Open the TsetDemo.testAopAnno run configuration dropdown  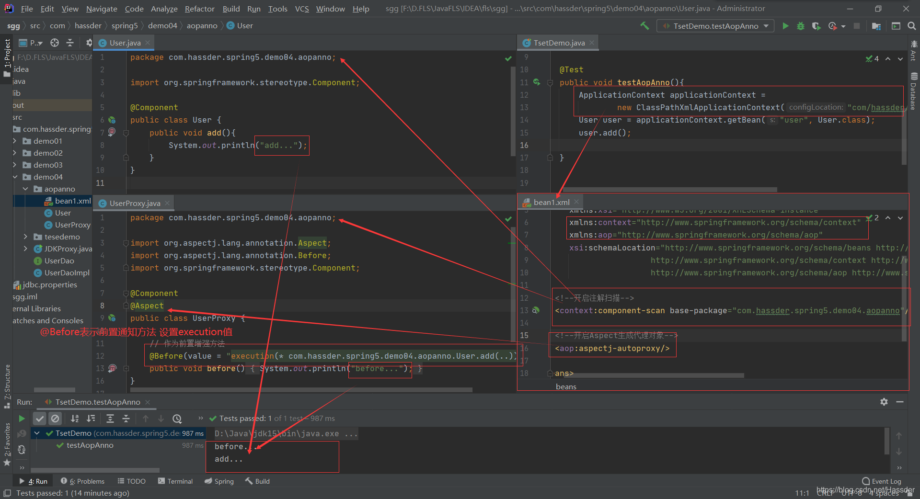(715, 26)
